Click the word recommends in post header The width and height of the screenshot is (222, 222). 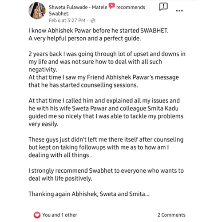tap(131, 7)
